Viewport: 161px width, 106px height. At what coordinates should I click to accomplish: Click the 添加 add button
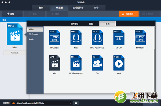[x=12, y=14]
